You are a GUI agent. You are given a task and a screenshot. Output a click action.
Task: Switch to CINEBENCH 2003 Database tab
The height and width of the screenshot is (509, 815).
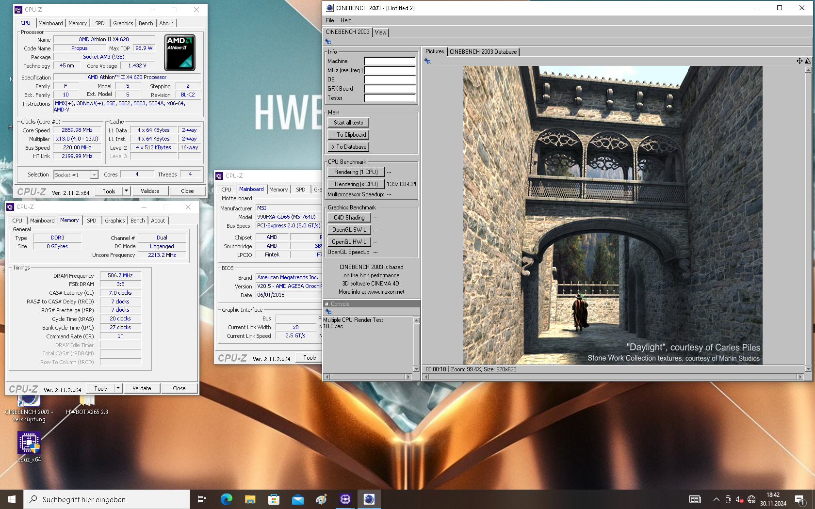(483, 52)
